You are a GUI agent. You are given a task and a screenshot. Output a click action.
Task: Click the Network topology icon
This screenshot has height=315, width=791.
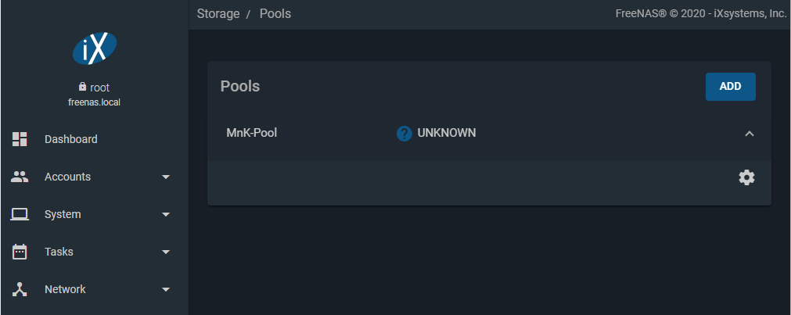point(20,289)
